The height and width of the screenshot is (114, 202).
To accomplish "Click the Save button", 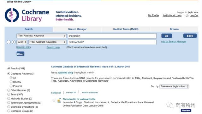I will (x=190, y=36).
